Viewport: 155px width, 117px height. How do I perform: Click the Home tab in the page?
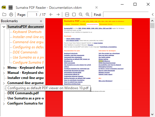click(x=68, y=24)
